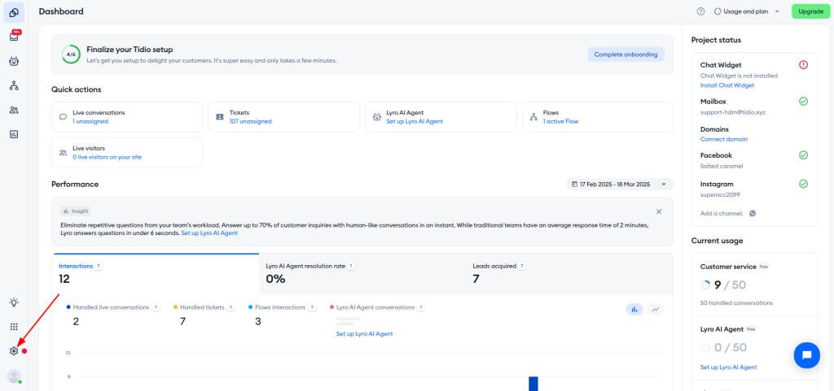The height and width of the screenshot is (391, 834).
Task: Select the Interactions tab
Action: [156, 274]
